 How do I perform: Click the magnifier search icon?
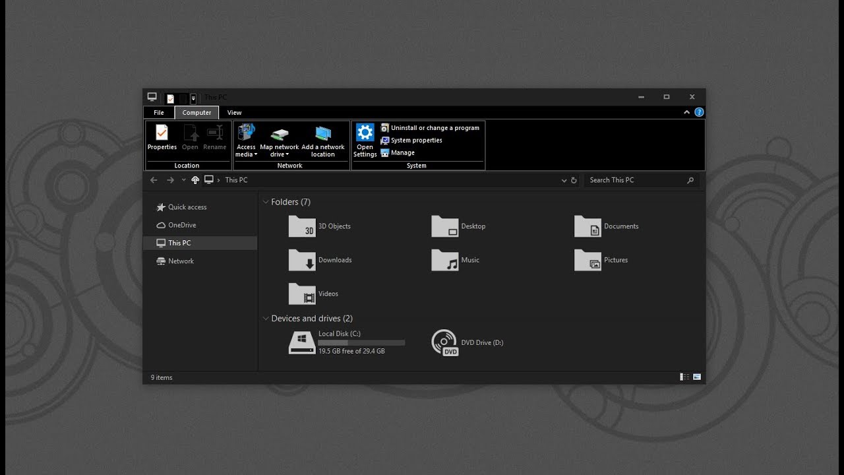click(x=690, y=180)
